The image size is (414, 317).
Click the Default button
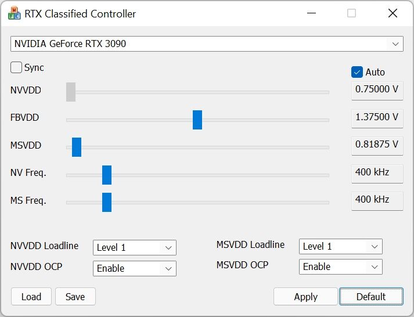371,297
